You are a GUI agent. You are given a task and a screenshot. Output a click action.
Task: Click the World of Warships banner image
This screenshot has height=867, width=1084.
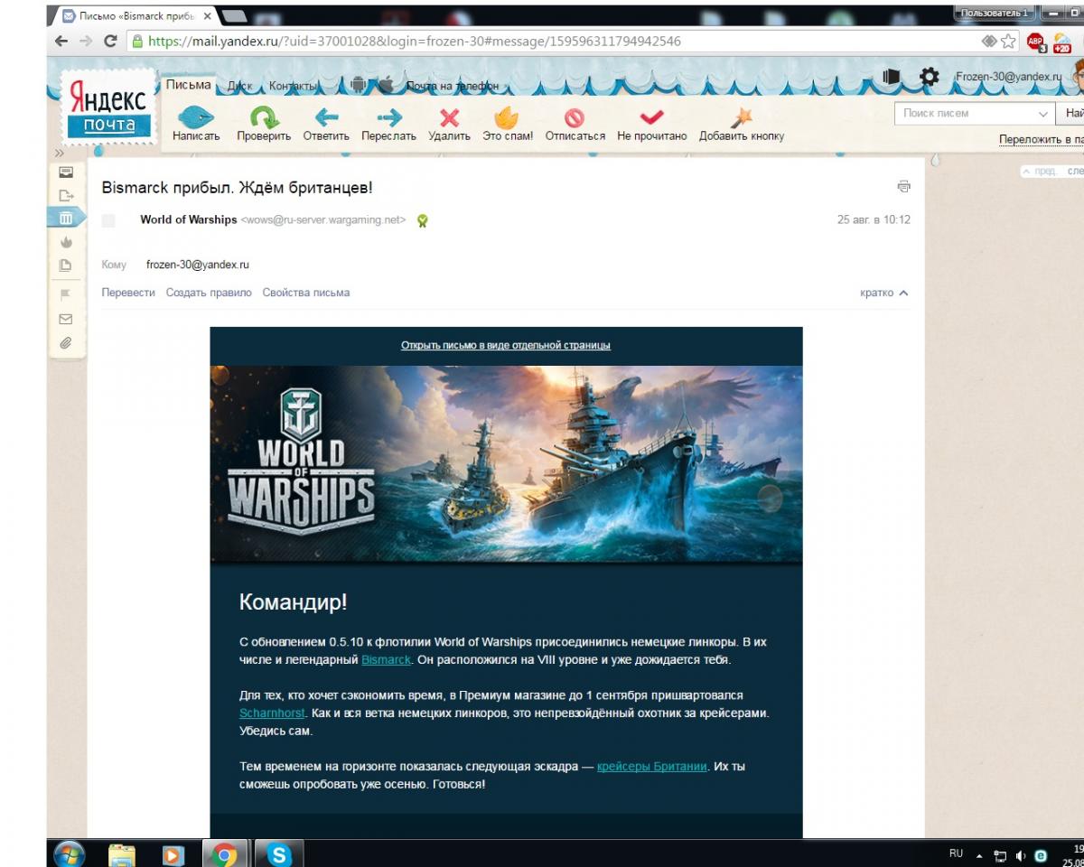[x=506, y=465]
